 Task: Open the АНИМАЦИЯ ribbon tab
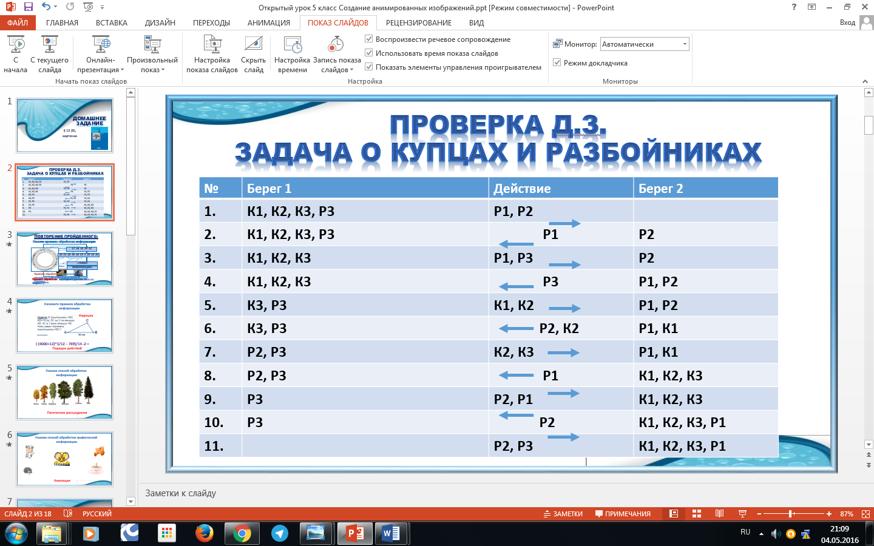268,22
